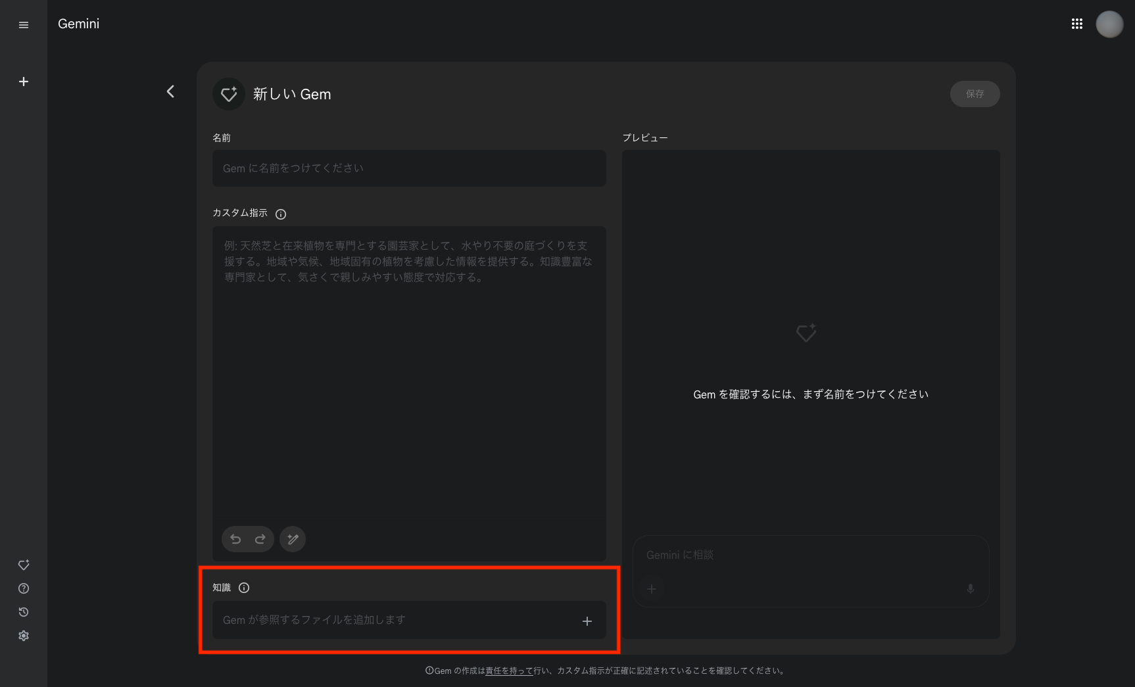Activate the microphone in the preview chat box
This screenshot has width=1135, height=687.
click(x=970, y=589)
